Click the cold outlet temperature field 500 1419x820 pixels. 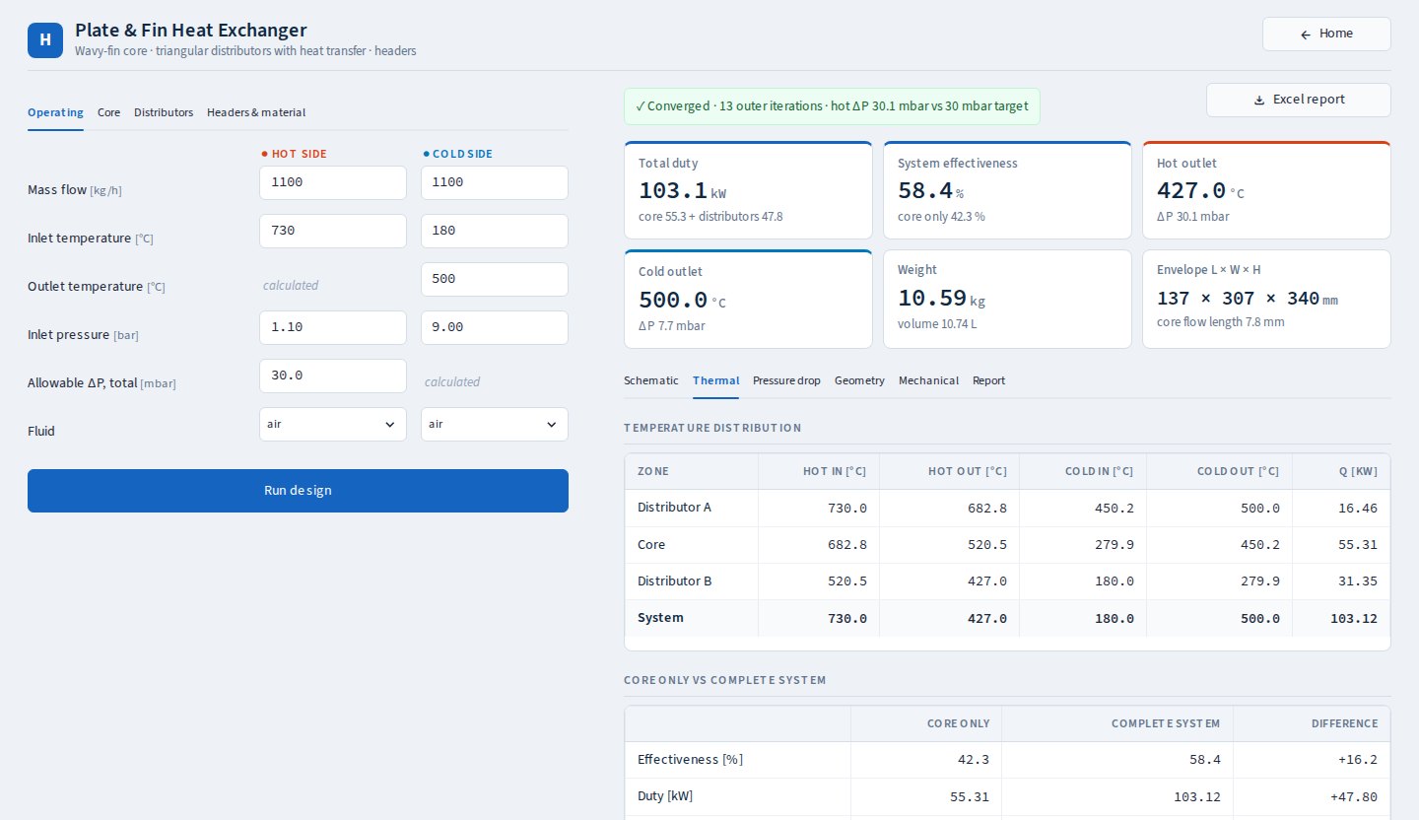pos(495,279)
